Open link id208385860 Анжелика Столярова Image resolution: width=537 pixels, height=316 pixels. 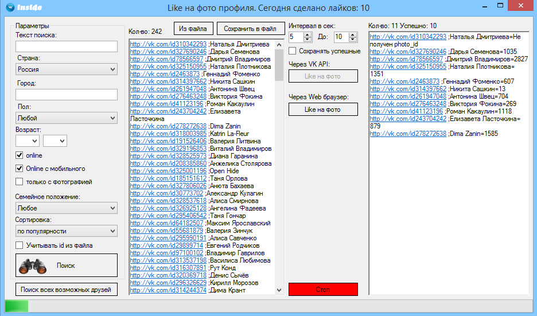168,163
